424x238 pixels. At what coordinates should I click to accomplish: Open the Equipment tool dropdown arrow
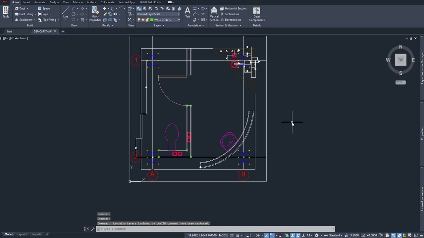pyautogui.click(x=35, y=20)
